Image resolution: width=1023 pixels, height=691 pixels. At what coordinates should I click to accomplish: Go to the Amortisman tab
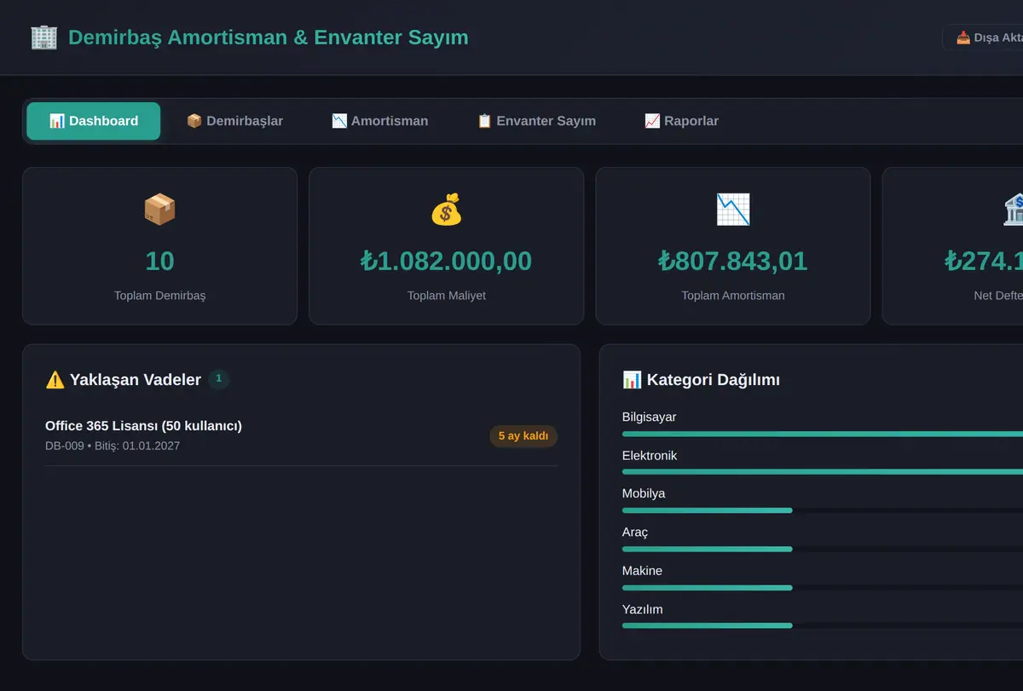pyautogui.click(x=379, y=121)
